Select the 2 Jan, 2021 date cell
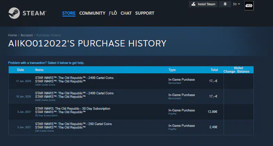The image size is (273, 146). (x=24, y=127)
